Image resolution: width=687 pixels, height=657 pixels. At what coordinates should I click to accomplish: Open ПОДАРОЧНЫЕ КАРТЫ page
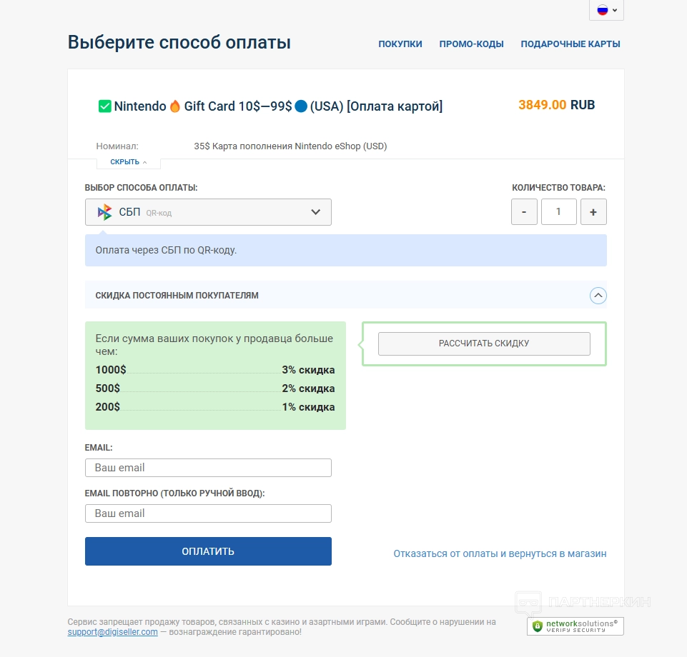570,44
